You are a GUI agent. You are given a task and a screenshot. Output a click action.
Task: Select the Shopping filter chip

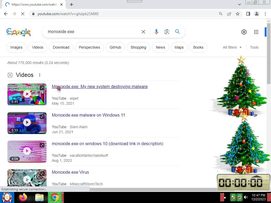point(138,47)
